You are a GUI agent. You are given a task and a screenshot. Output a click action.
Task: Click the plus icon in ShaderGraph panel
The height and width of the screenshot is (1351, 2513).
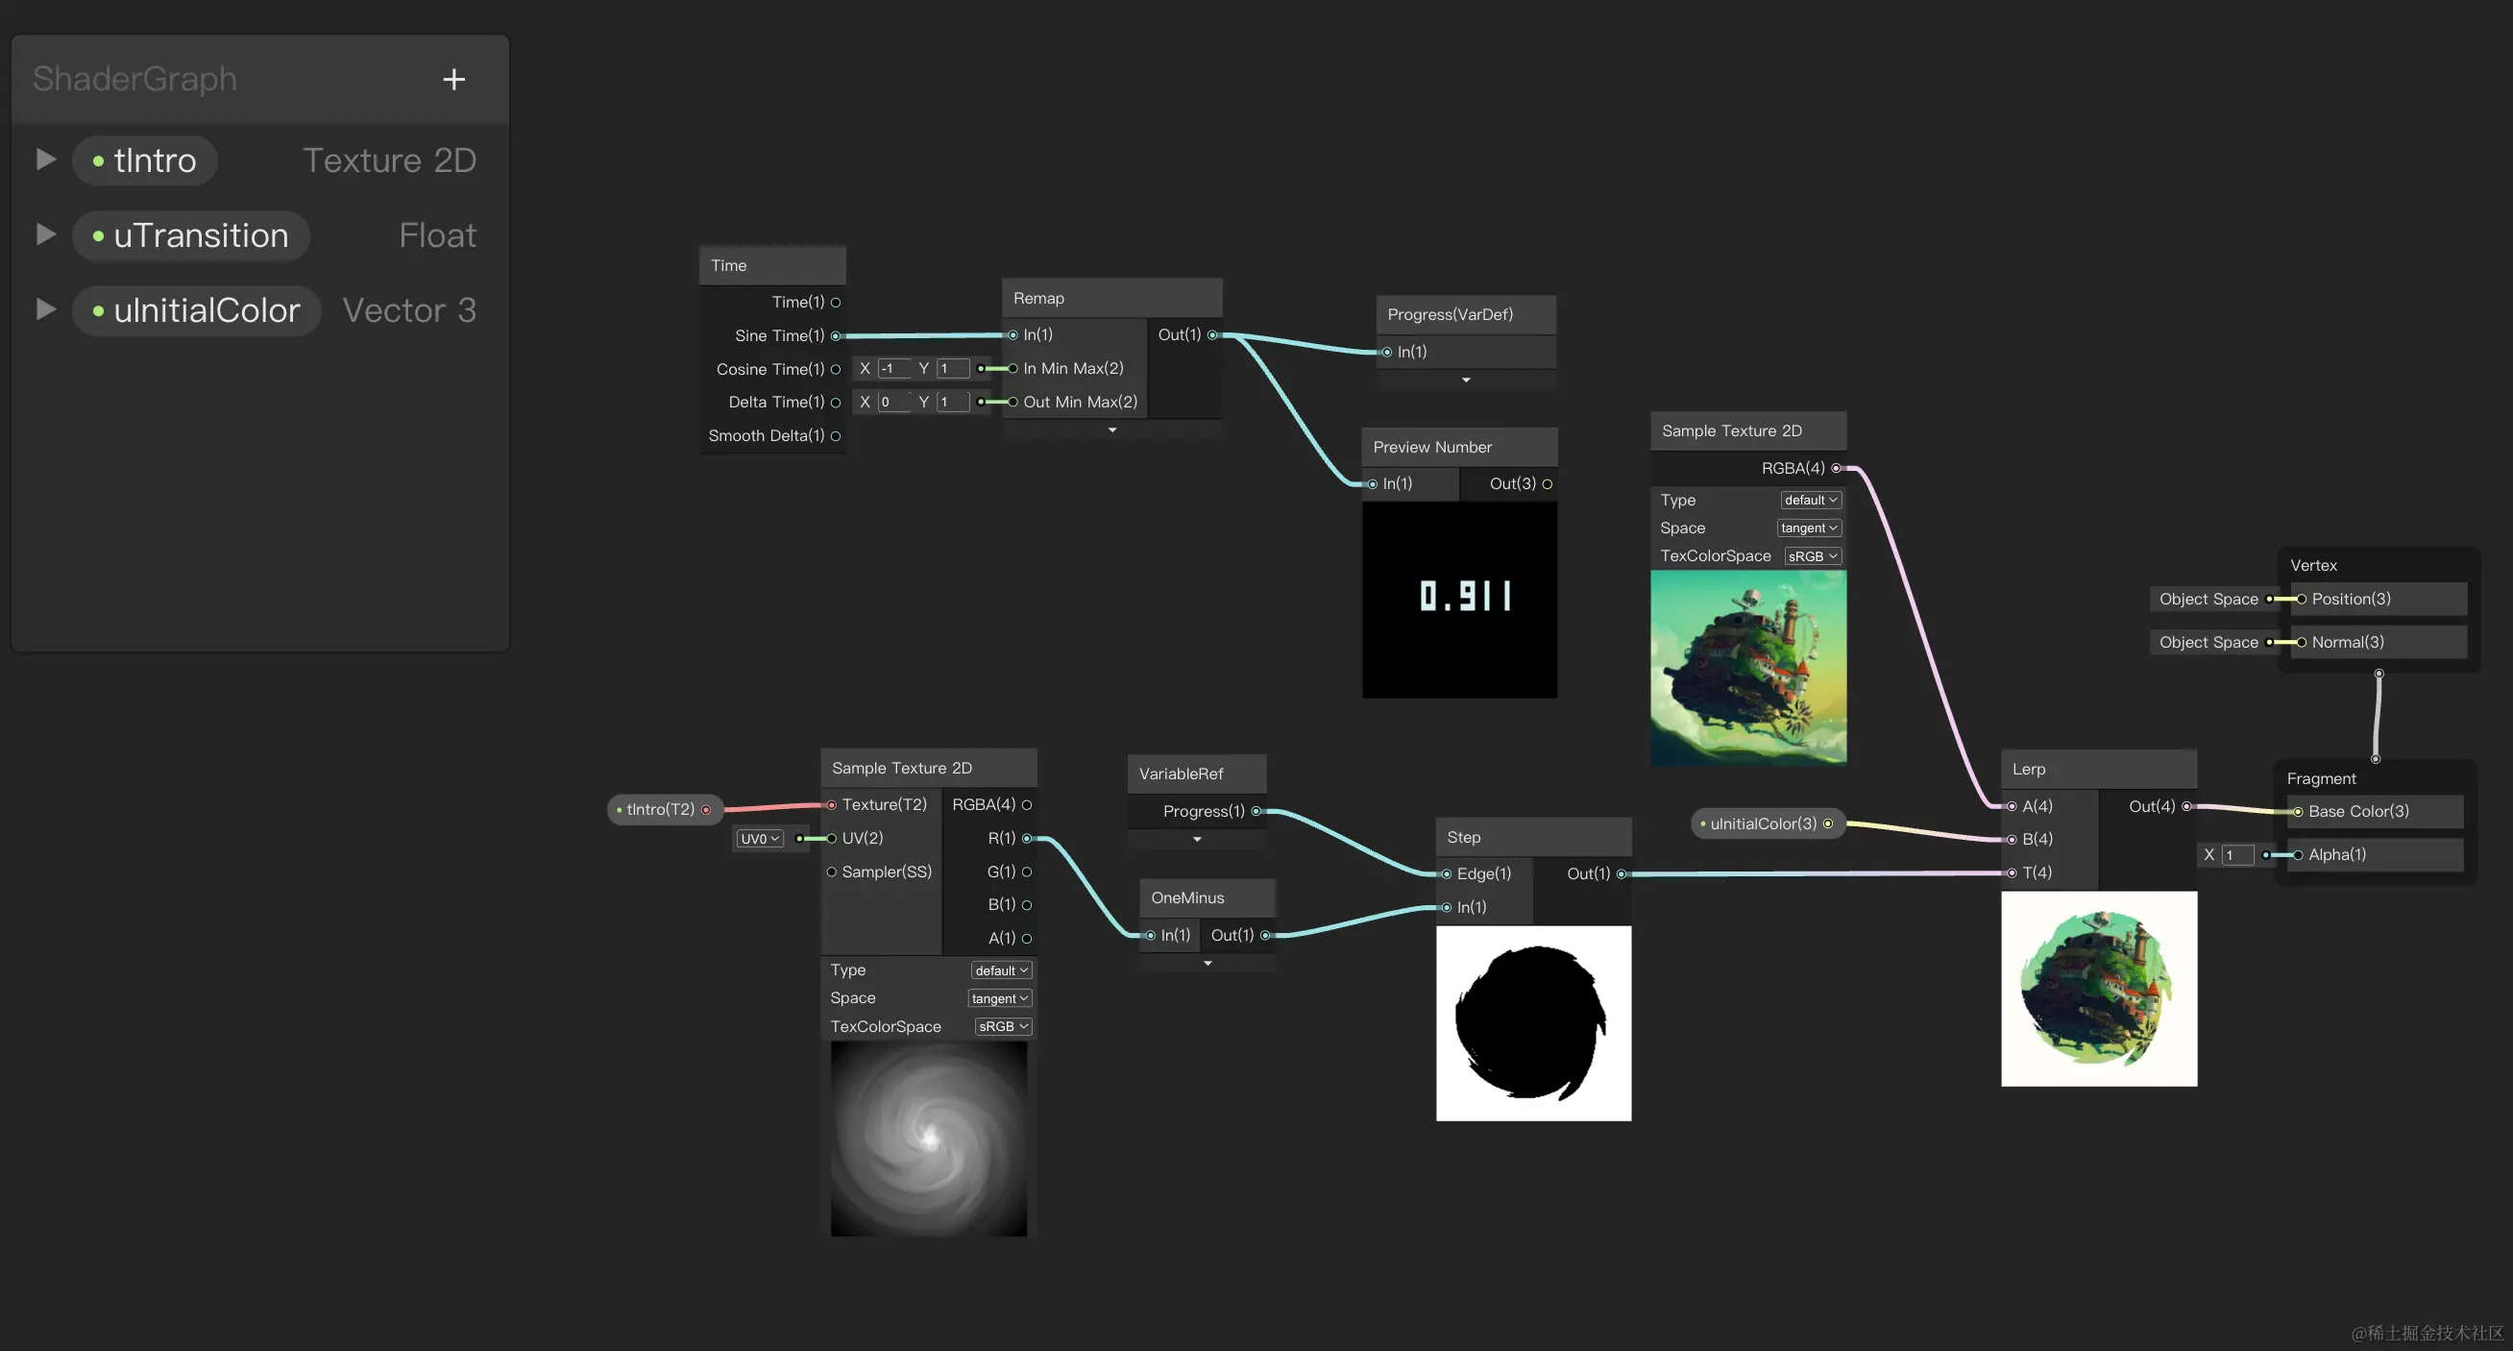pos(453,79)
